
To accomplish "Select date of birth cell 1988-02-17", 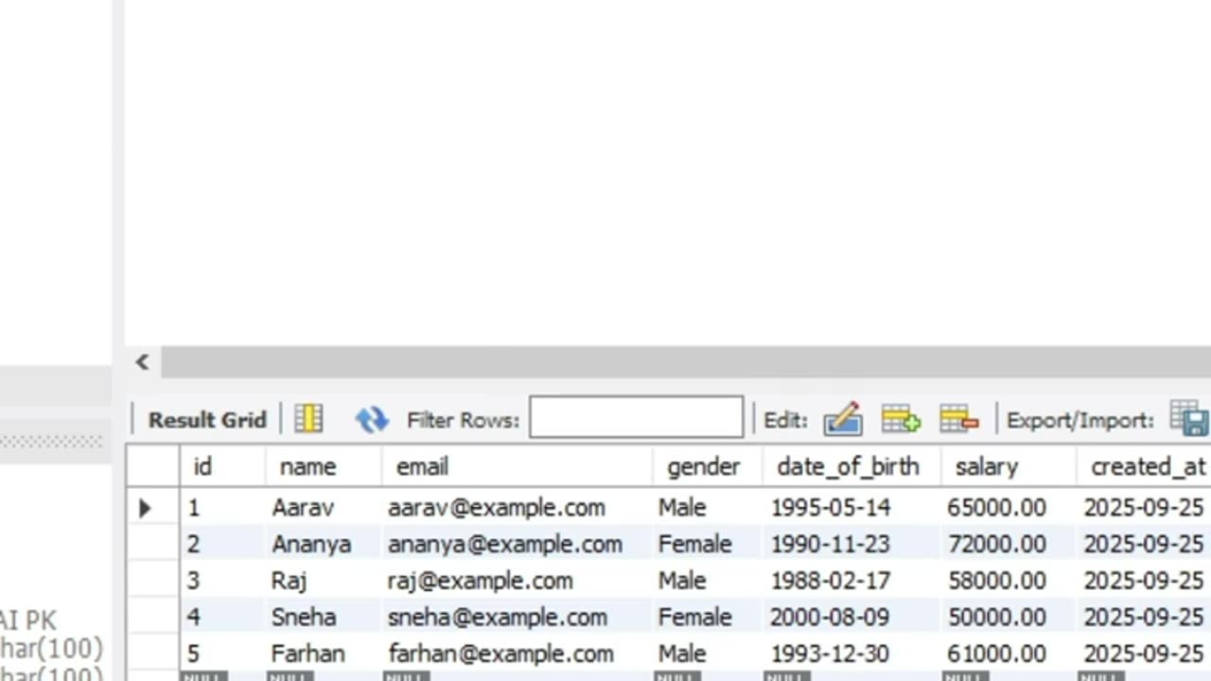I will [851, 581].
